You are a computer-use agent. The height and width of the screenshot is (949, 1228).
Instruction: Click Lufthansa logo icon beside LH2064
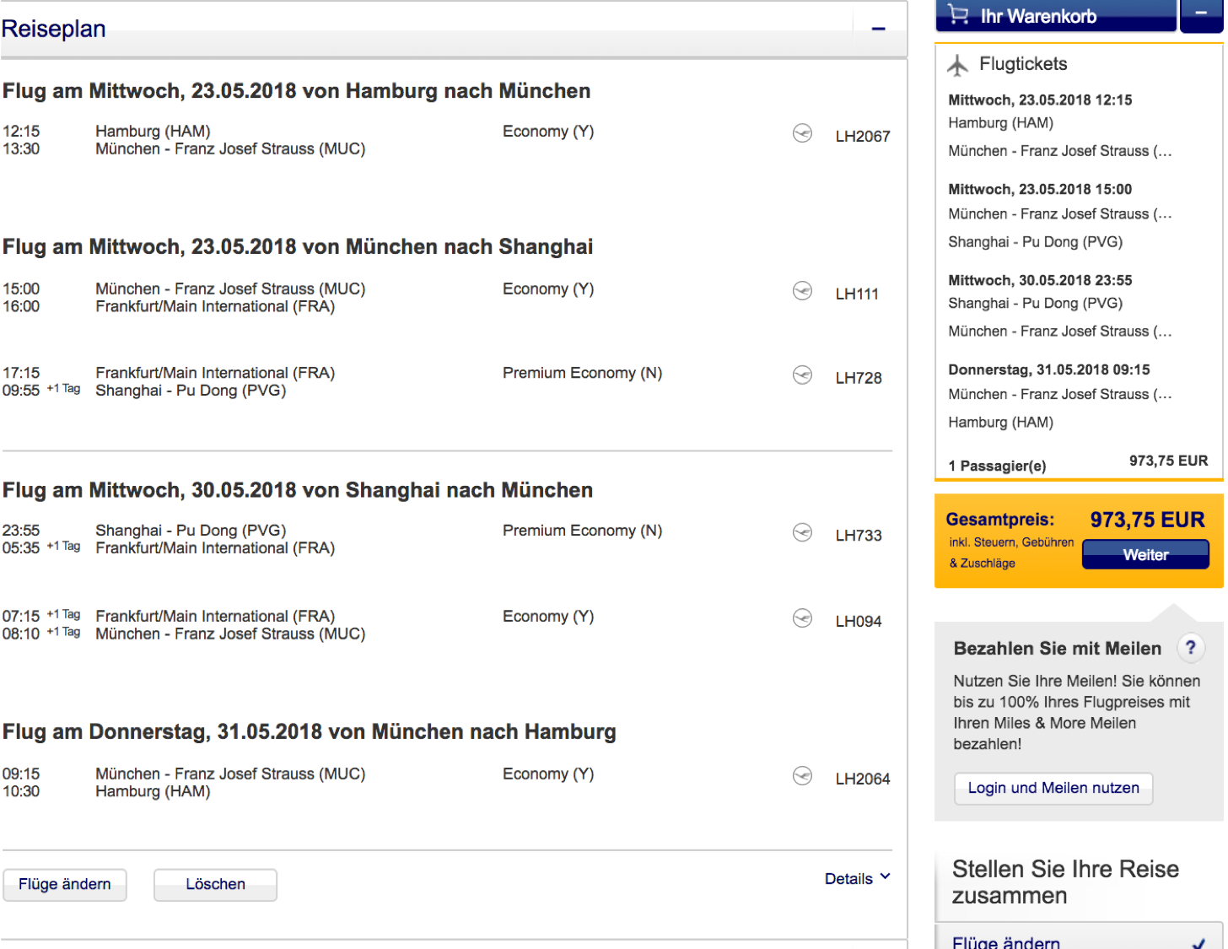point(802,776)
